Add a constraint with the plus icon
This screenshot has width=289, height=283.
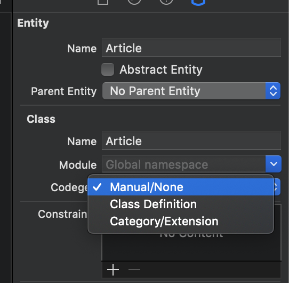(x=113, y=270)
